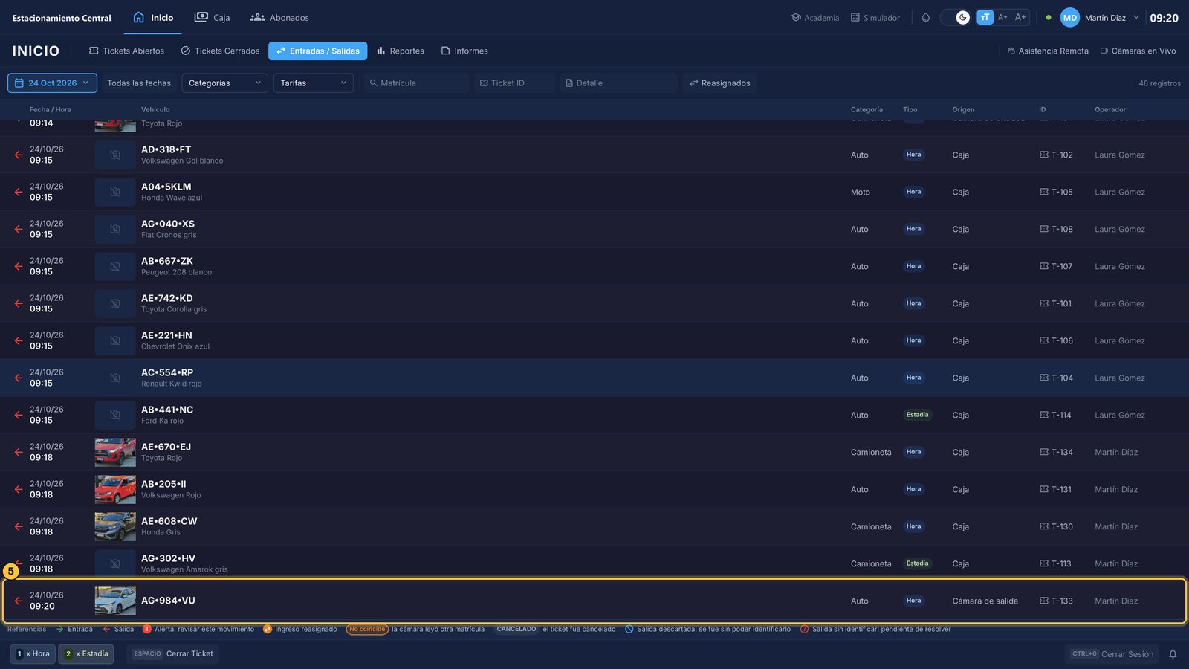Screen dimensions: 1189x669
Task: Click the no-photo icon for AG•302•HV
Action: (x=115, y=563)
